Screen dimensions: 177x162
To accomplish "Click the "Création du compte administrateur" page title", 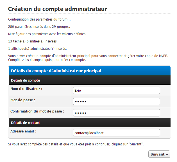I will [58, 9].
